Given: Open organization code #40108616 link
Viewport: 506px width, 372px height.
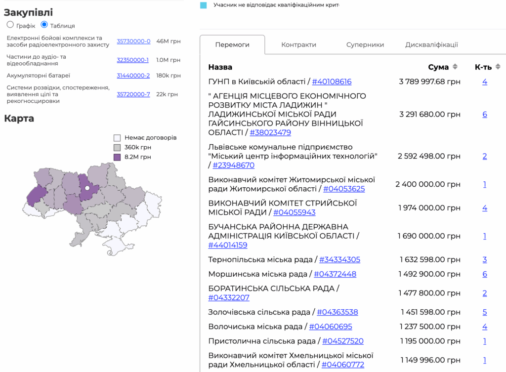Looking at the screenshot, I should [x=332, y=82].
